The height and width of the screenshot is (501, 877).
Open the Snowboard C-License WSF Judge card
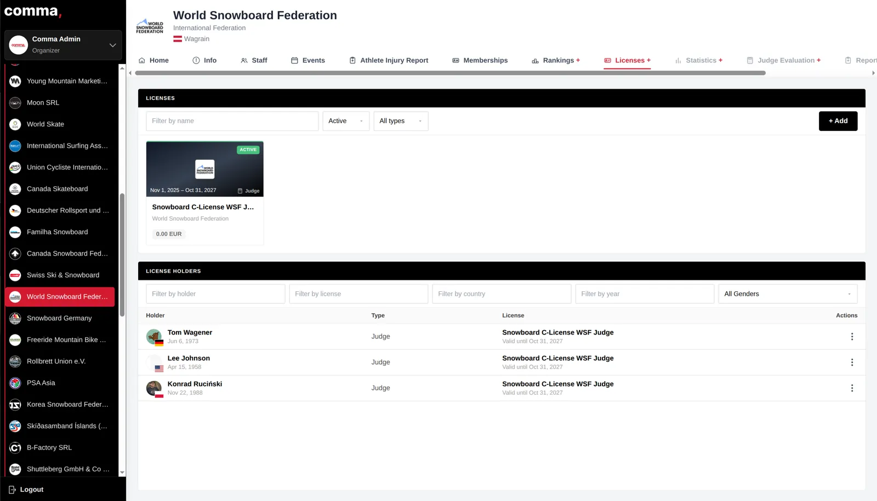(x=204, y=193)
